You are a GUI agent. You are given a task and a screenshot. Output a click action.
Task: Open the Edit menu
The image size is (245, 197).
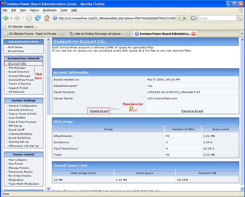click(14, 10)
